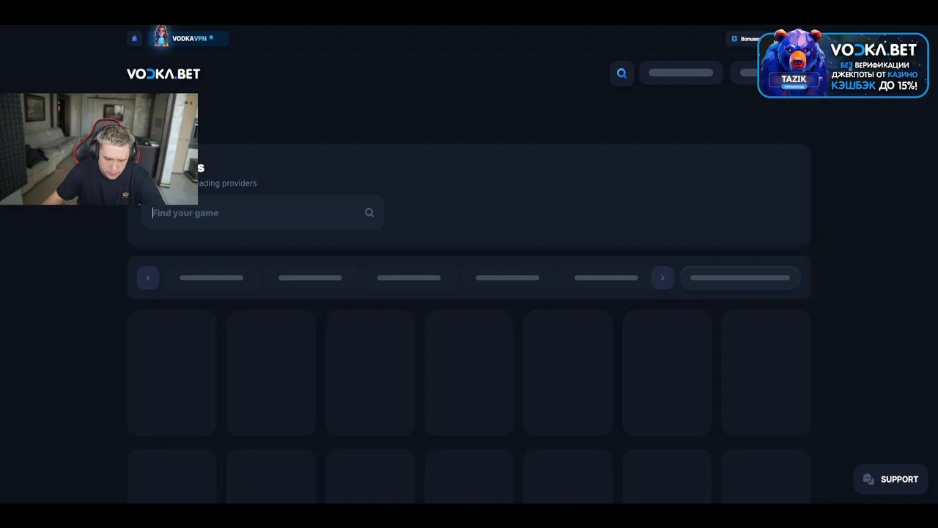This screenshot has width=938, height=528.
Task: Click the VODKA.BET site logo
Action: 163,74
